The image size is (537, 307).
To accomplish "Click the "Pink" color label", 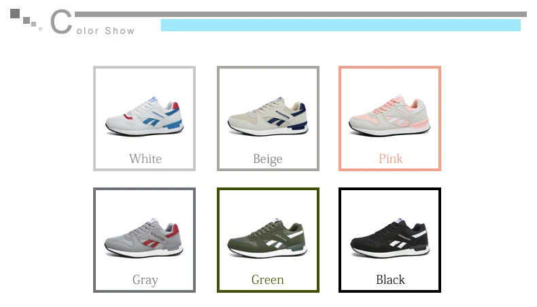I will (390, 159).
